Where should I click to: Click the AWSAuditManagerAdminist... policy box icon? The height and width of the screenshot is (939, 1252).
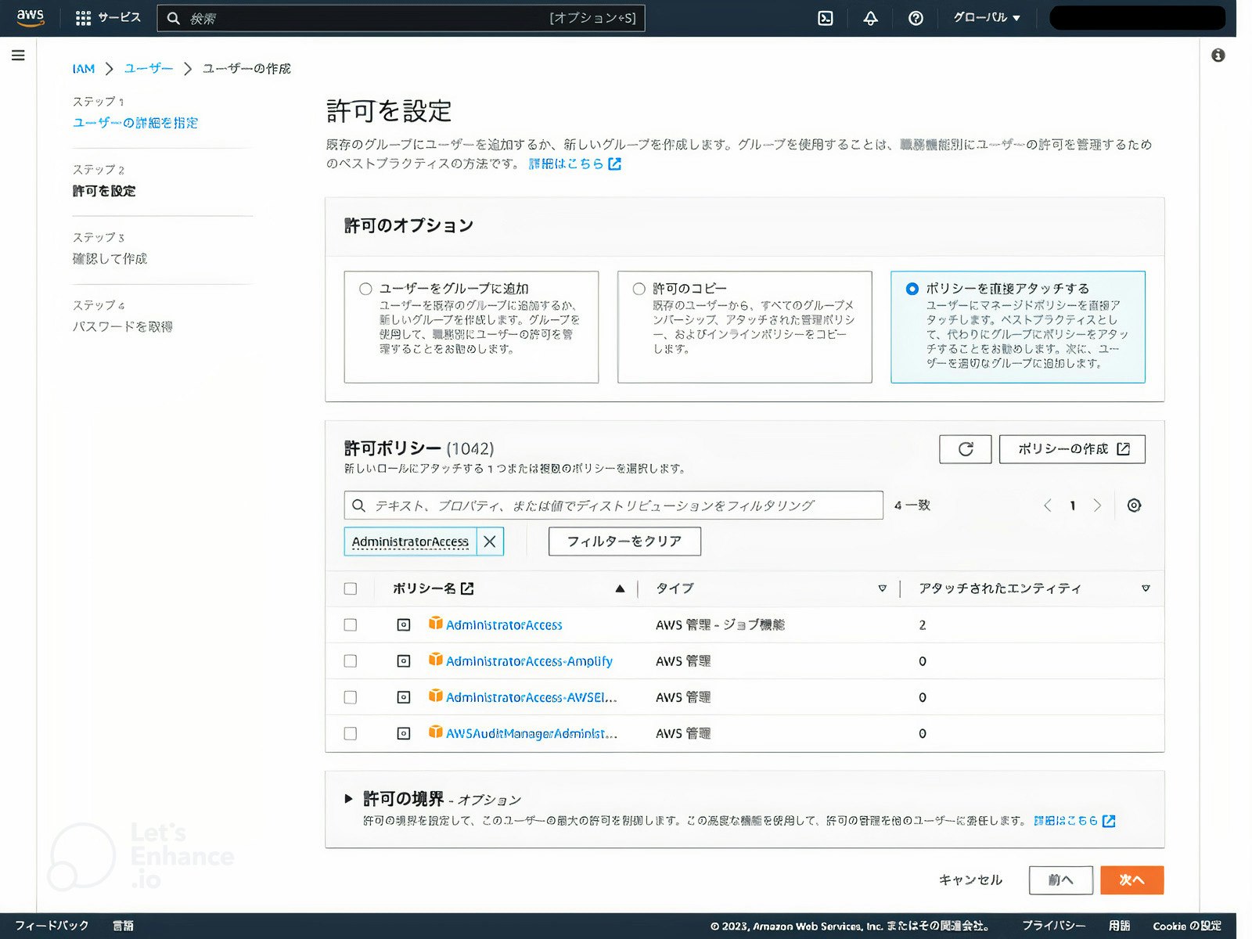point(436,732)
